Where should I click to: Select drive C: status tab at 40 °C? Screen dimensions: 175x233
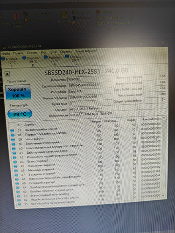pos(10,62)
